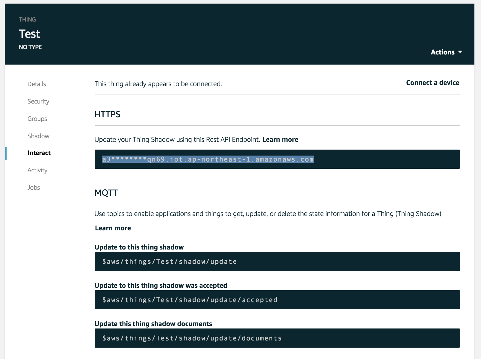Open the "Activity" section
Viewport: 481px width, 359px height.
(x=37, y=170)
